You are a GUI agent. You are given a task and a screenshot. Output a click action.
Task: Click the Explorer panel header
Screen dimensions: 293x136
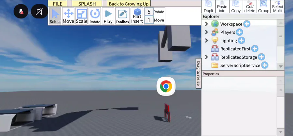243,17
